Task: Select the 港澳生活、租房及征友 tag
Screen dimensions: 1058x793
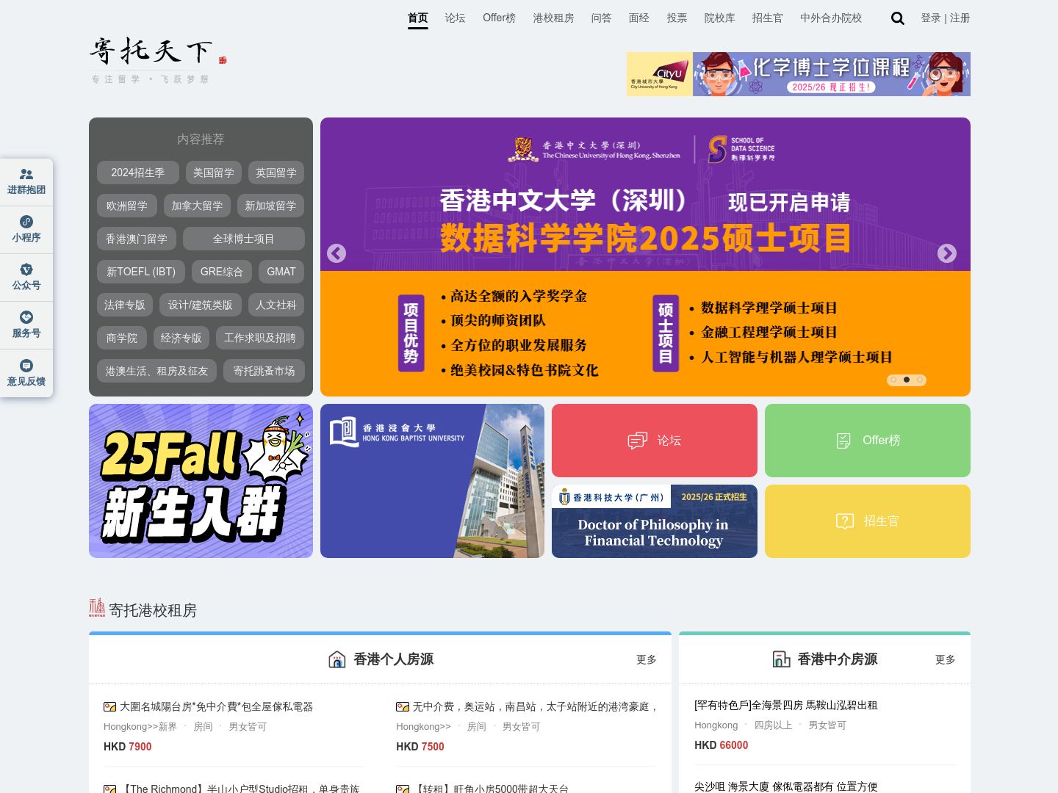Action: coord(156,371)
